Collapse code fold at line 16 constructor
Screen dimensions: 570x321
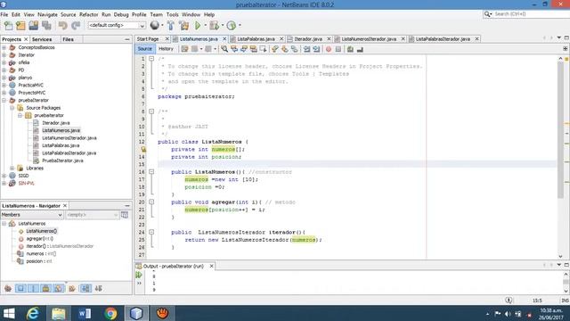pos(151,172)
